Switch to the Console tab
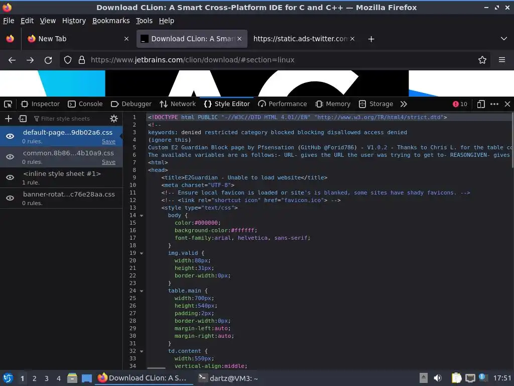514x386 pixels. [x=85, y=104]
